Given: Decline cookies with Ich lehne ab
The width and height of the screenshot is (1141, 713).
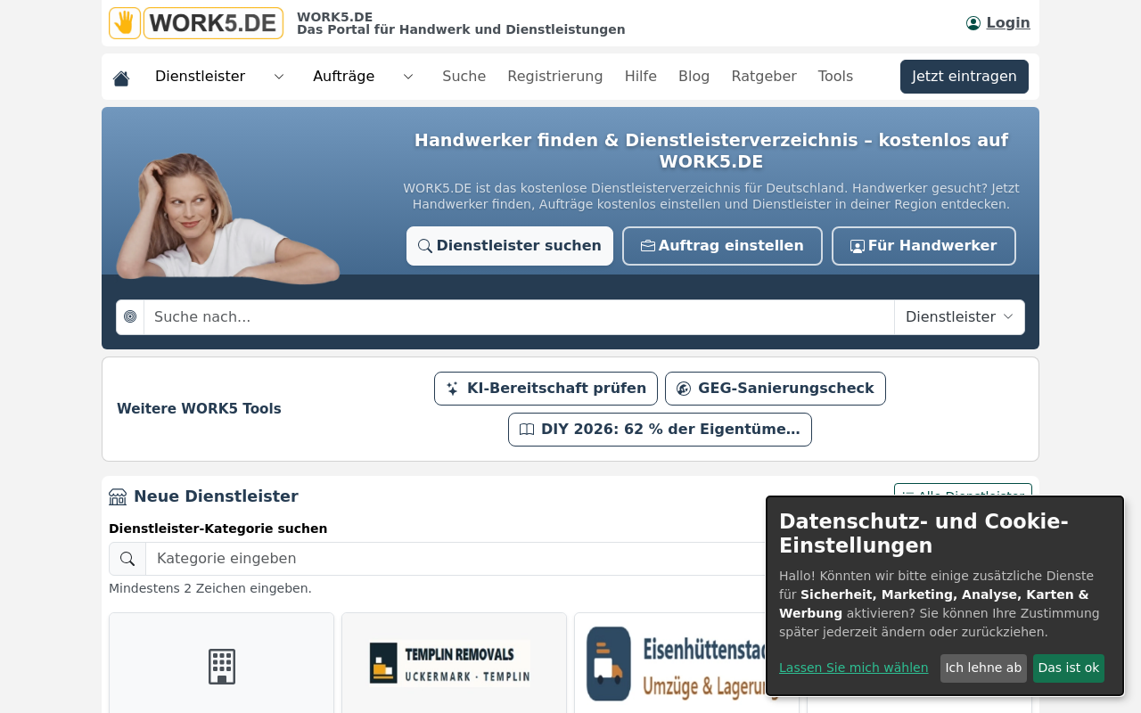Looking at the screenshot, I should [x=983, y=668].
